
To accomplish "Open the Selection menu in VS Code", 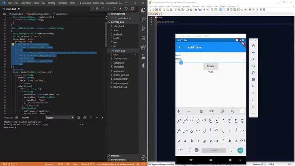I will (x=26, y=3).
